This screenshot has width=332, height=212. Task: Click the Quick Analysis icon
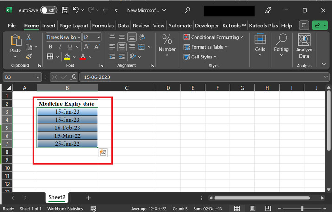pos(103,153)
